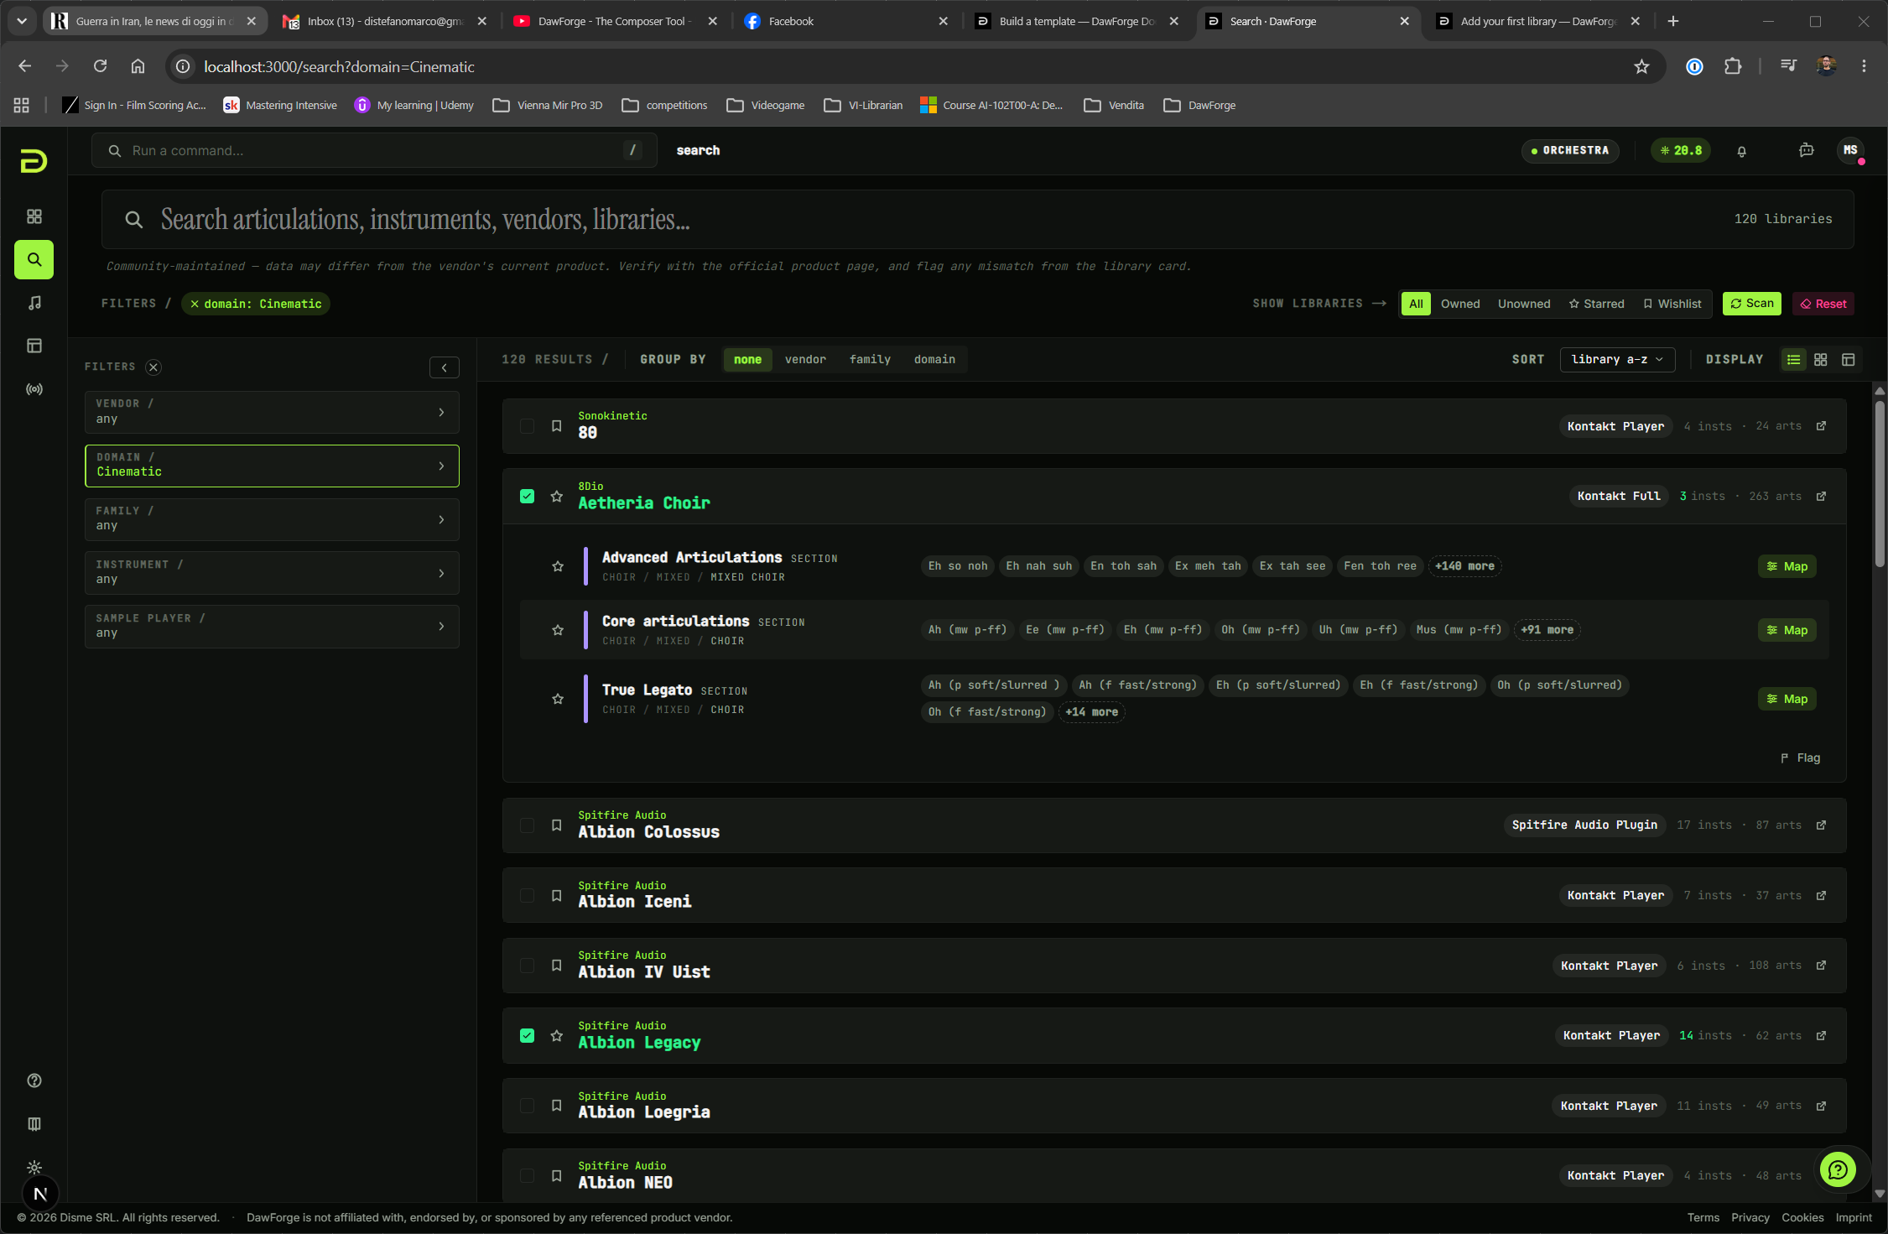The height and width of the screenshot is (1234, 1888).
Task: Check the Sonokinetic 80 library checkbox
Action: point(527,426)
